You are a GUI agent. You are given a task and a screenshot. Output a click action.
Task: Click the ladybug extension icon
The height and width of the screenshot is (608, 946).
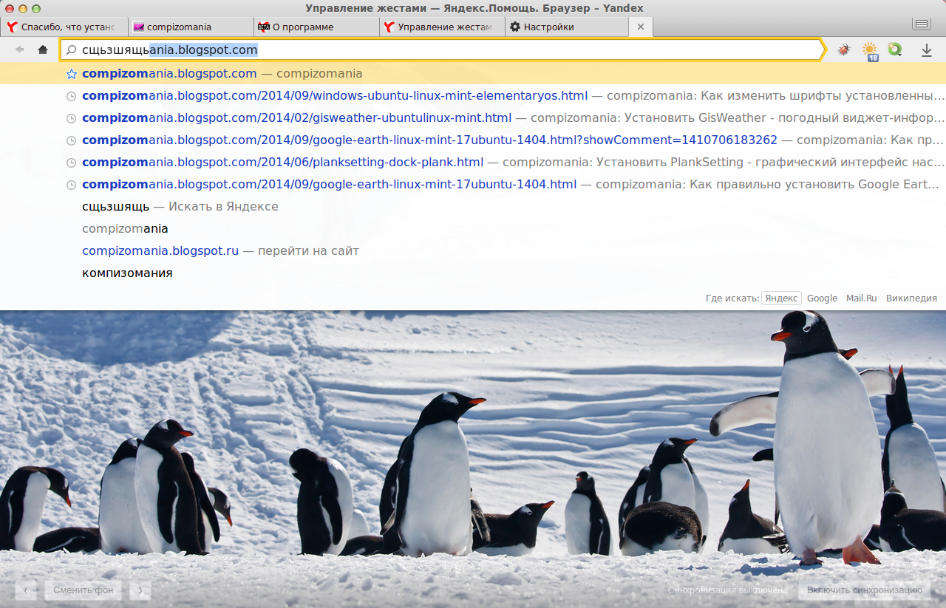(844, 49)
